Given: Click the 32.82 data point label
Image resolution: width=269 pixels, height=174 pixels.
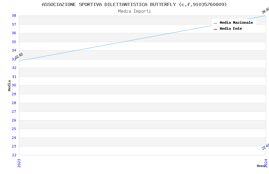Looking at the screenshot, I should tap(19, 56).
